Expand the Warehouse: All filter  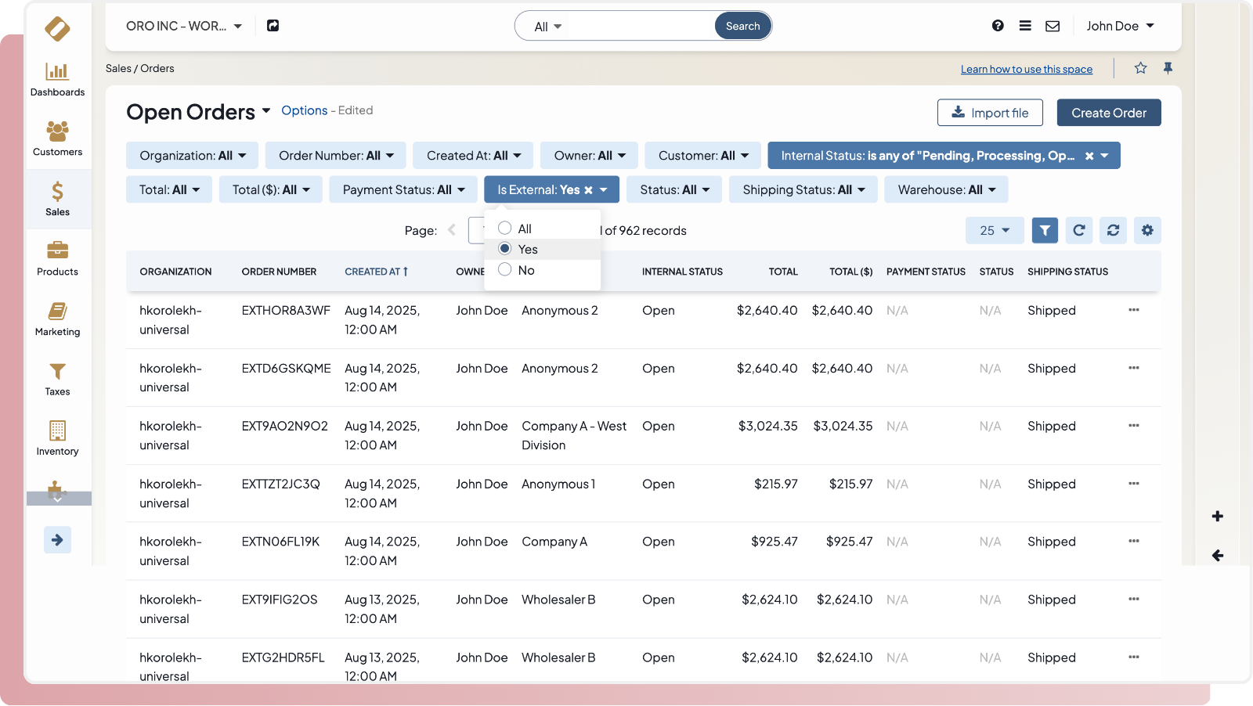[946, 189]
